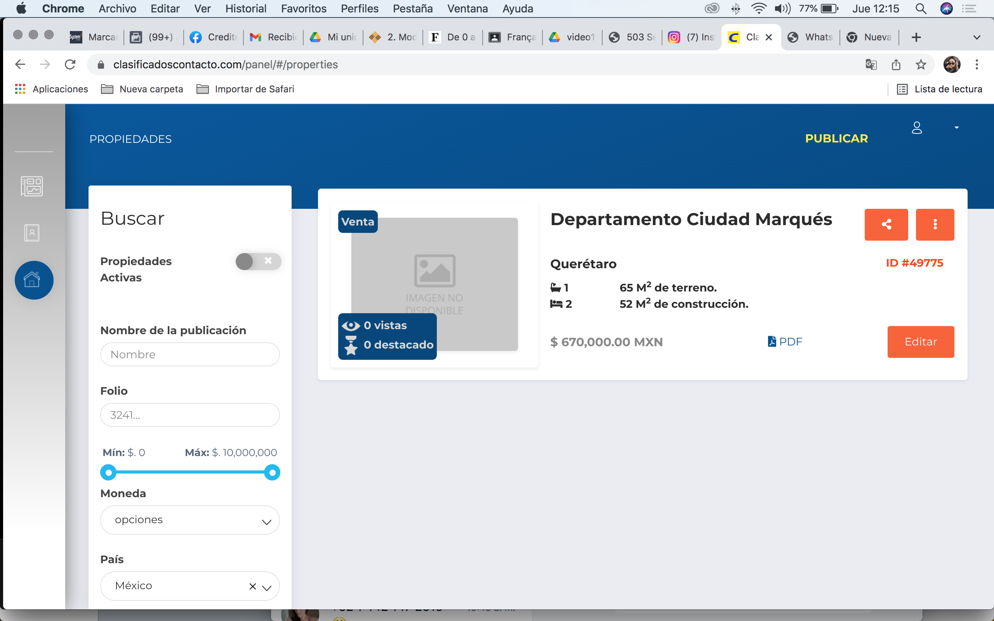The width and height of the screenshot is (994, 621).
Task: Click the maximum price slider handle
Action: pos(272,473)
